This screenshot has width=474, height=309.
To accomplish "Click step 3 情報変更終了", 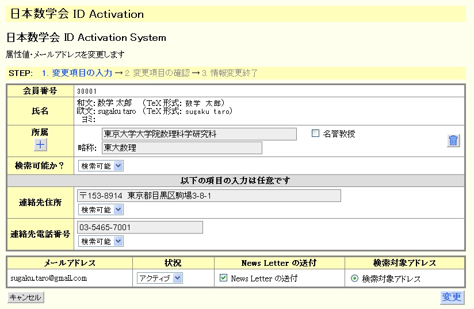I will [x=230, y=73].
